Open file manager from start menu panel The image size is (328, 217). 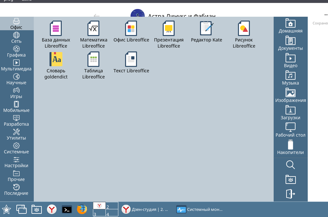pyautogui.click(x=291, y=179)
